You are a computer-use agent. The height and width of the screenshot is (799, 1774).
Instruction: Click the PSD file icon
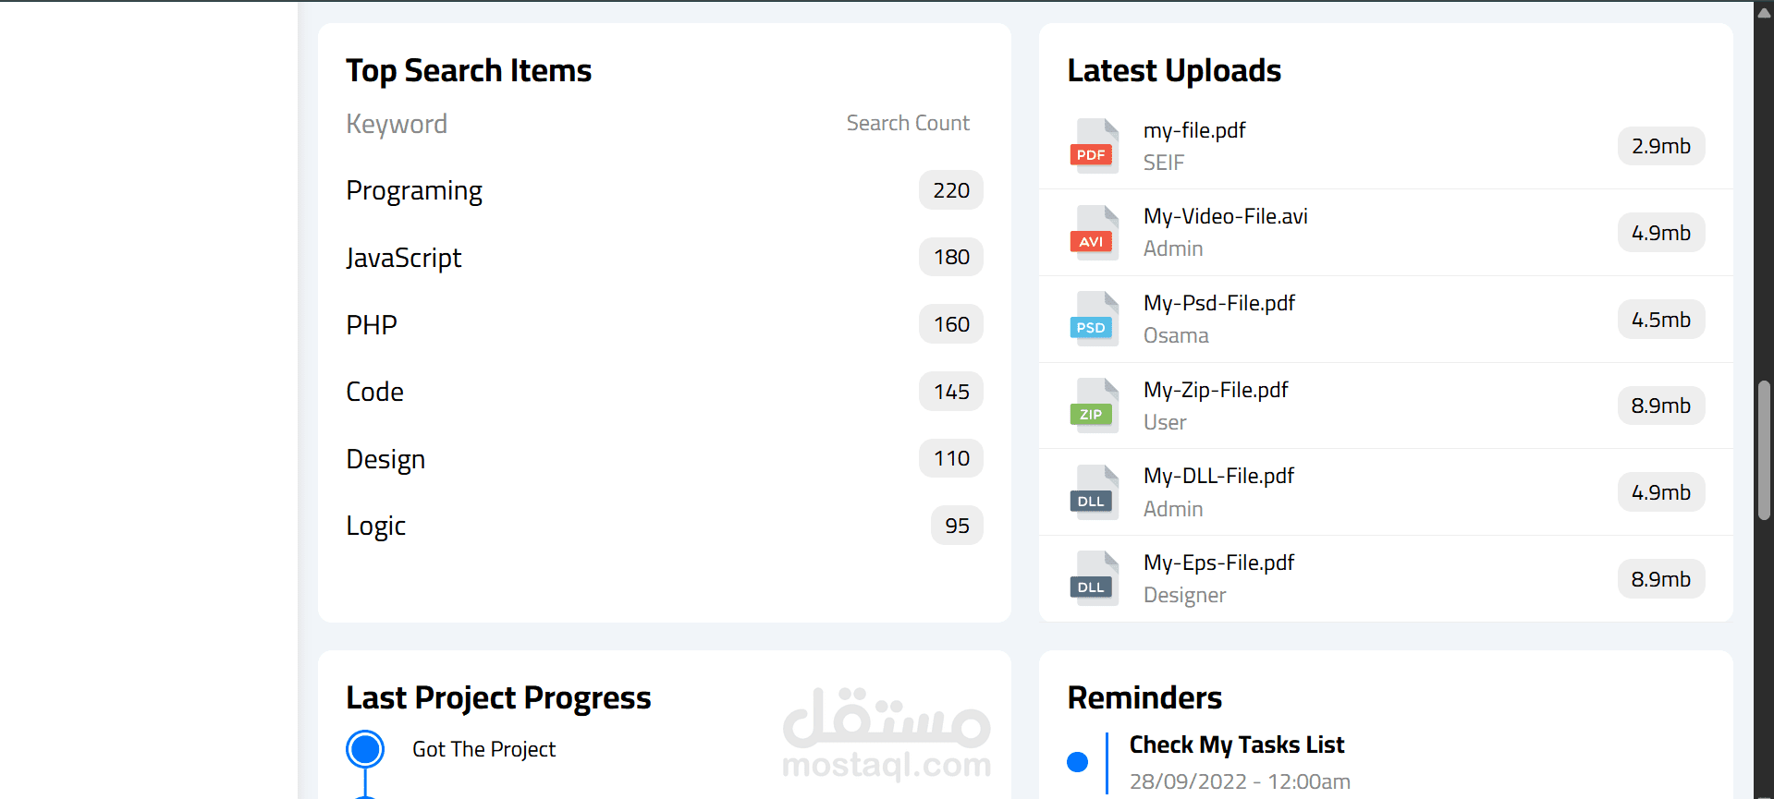pos(1094,319)
